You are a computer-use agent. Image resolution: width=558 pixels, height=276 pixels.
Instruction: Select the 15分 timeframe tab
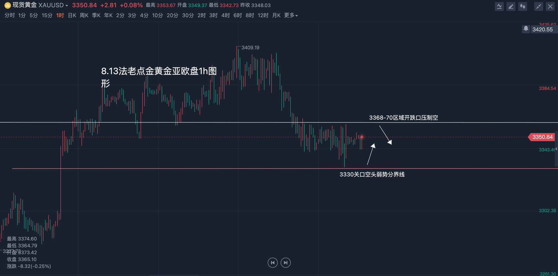47,15
